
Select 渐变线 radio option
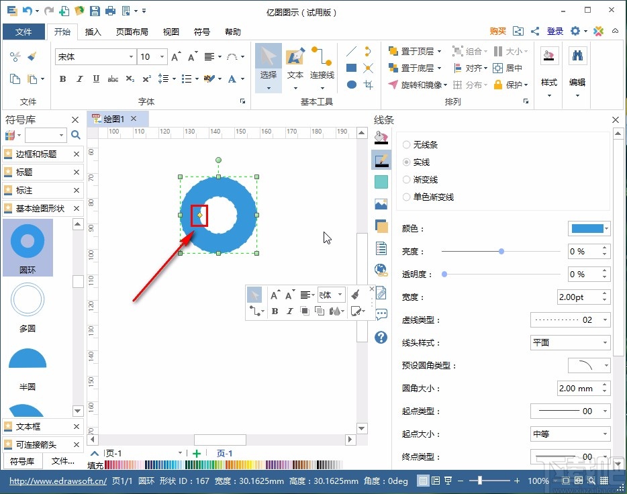tap(420, 180)
